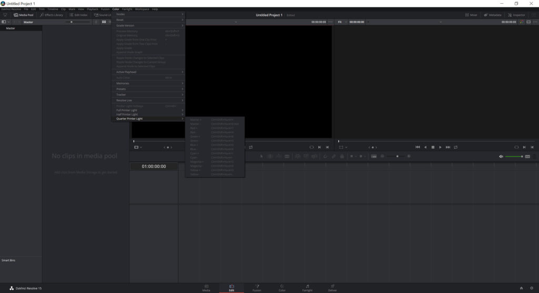
Task: Switch to the Fairlight page
Action: (x=307, y=288)
